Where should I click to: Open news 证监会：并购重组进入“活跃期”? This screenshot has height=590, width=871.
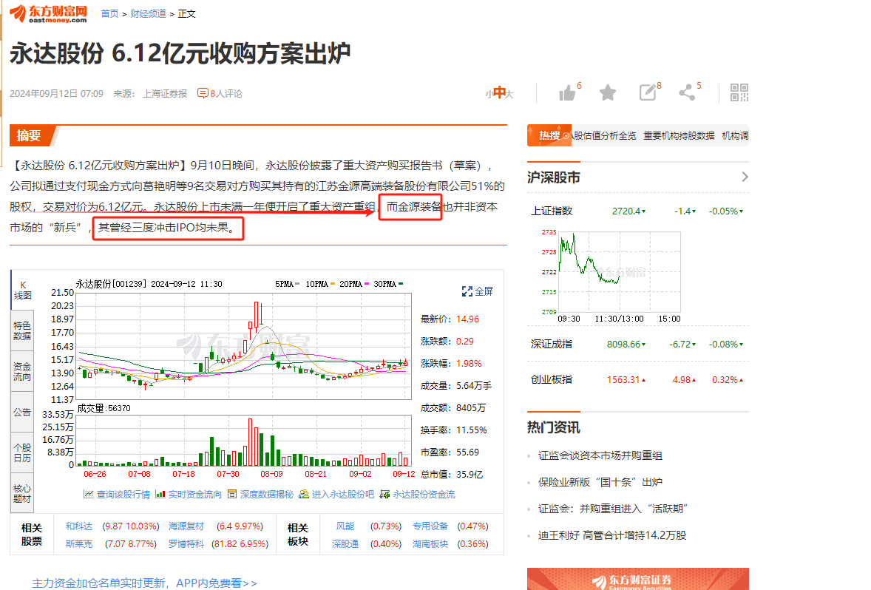613,509
